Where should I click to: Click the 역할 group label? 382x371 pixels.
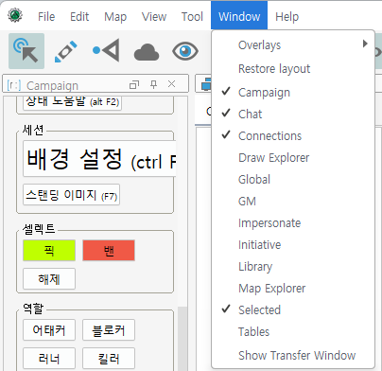[x=33, y=309]
